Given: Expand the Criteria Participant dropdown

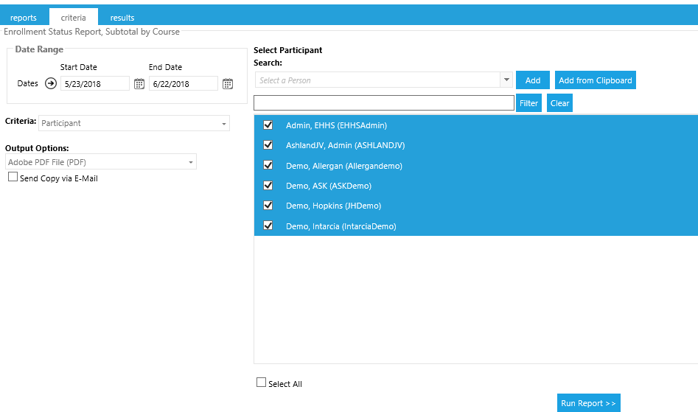Looking at the screenshot, I should pyautogui.click(x=224, y=124).
